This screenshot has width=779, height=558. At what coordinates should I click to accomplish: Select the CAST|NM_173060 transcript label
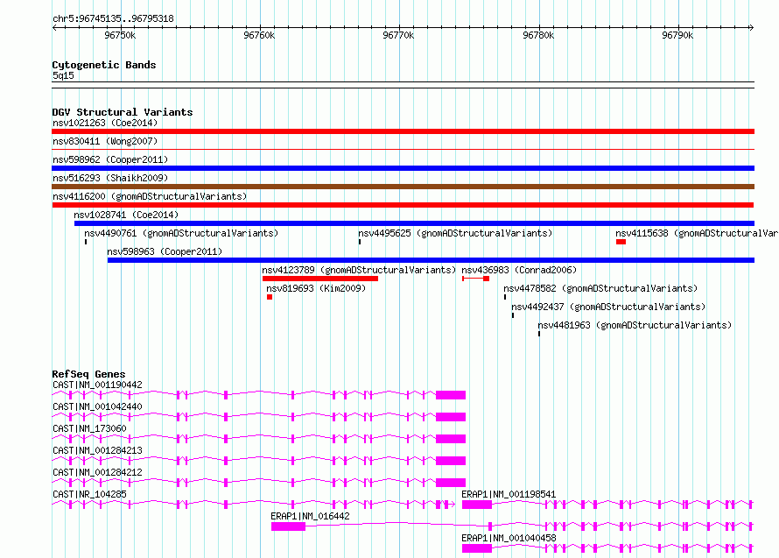click(89, 428)
